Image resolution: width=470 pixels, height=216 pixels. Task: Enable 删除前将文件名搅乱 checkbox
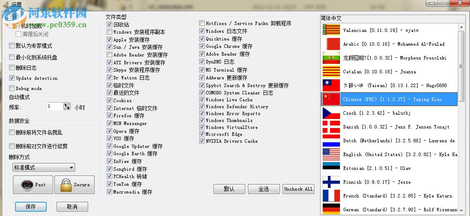pyautogui.click(x=12, y=132)
